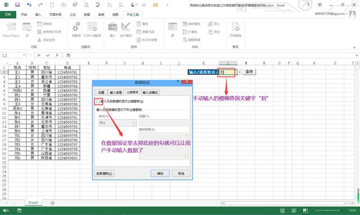
Task: Open Insert Function (fx) dialog
Action: pos(57,55)
